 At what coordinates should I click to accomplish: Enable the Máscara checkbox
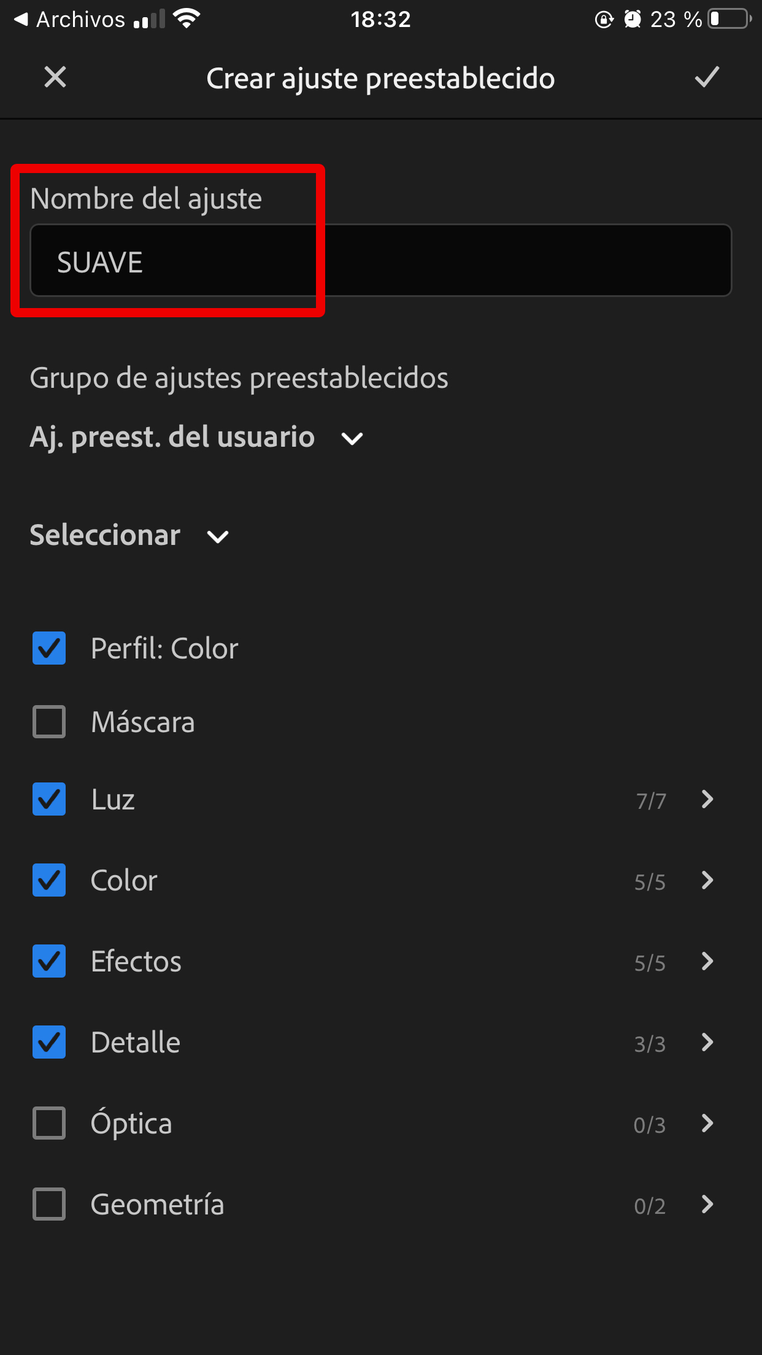click(x=49, y=722)
